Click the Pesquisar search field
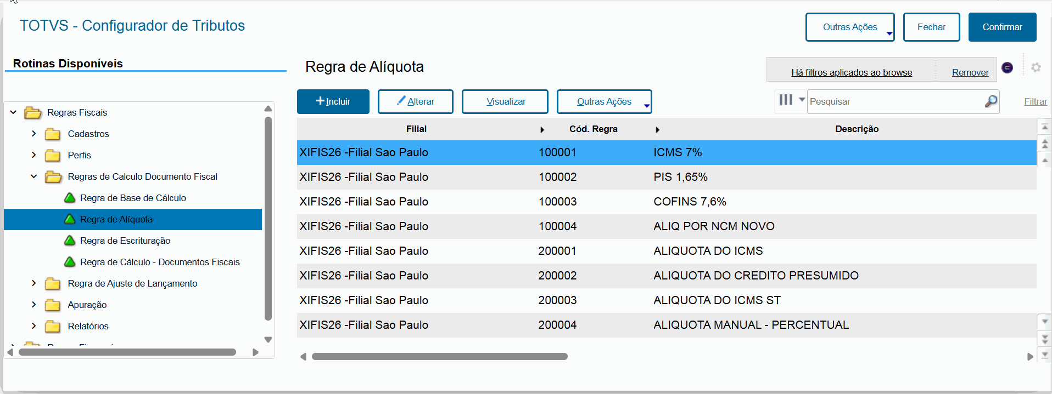 pyautogui.click(x=895, y=102)
